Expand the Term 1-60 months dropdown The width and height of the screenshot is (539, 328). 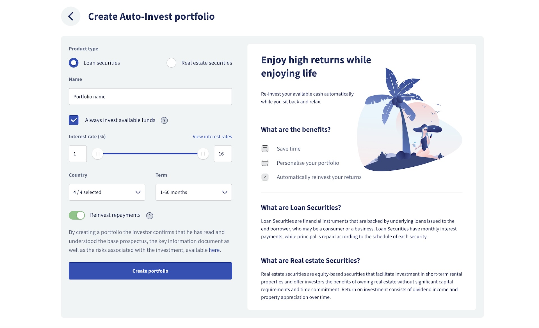click(194, 192)
